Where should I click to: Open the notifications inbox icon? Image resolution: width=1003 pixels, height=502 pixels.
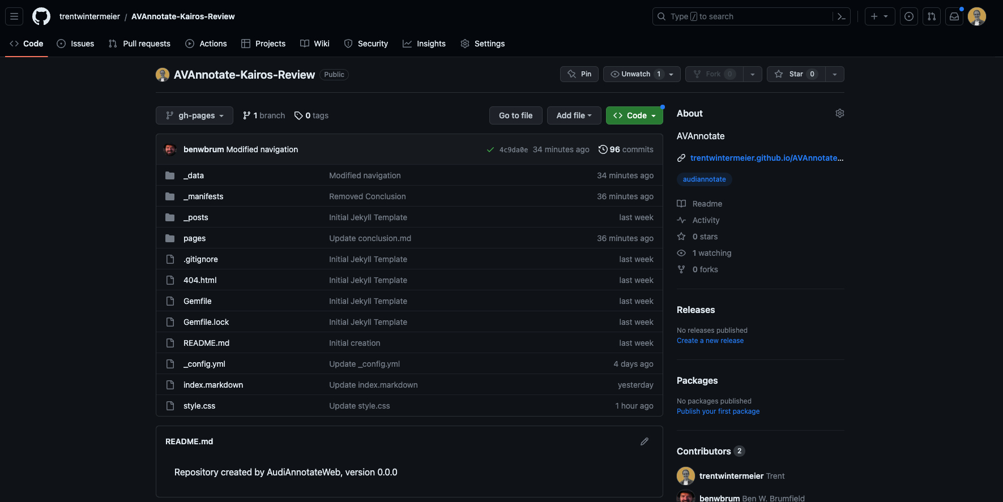pos(954,16)
